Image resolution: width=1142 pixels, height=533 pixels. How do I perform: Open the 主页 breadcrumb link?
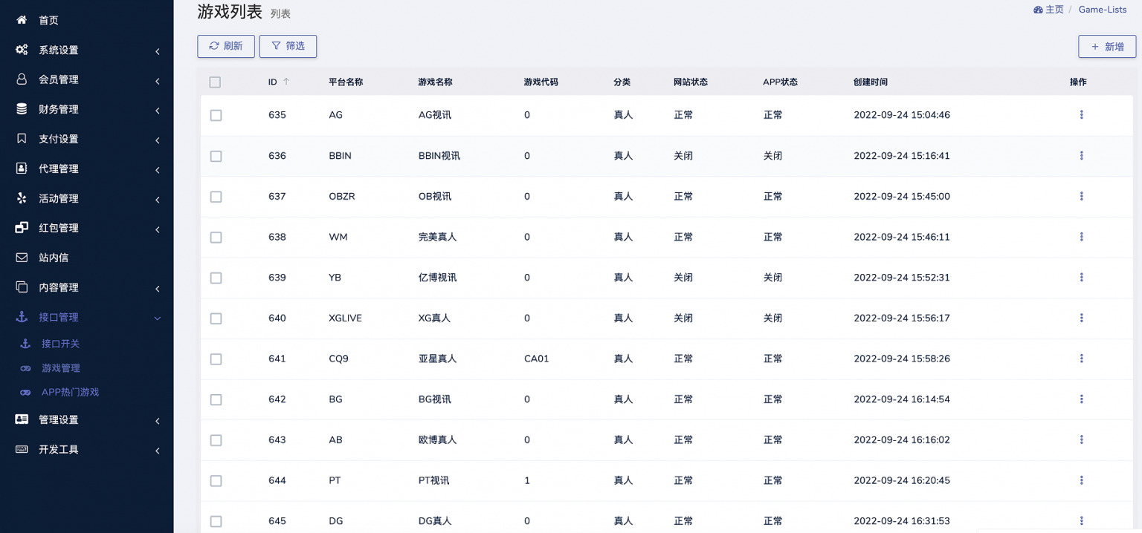coord(1051,10)
